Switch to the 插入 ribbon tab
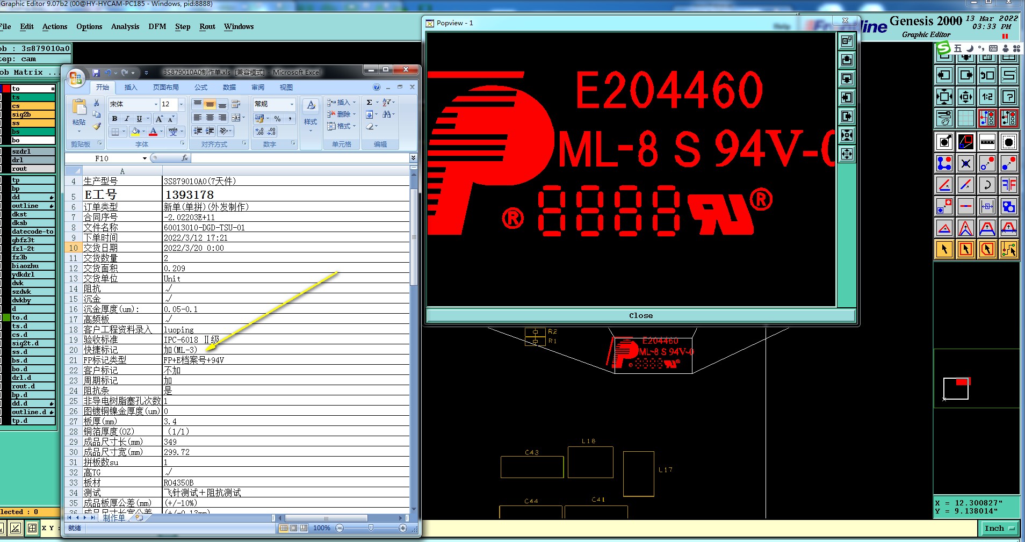The width and height of the screenshot is (1025, 542). [x=131, y=87]
